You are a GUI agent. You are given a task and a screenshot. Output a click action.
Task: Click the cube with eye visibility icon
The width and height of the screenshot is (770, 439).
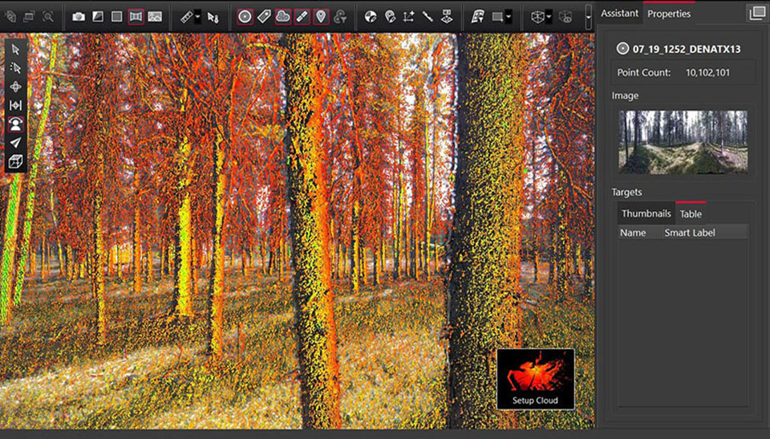[565, 17]
